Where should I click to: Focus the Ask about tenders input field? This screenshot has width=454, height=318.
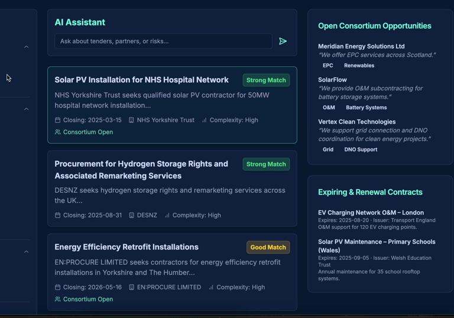point(163,41)
